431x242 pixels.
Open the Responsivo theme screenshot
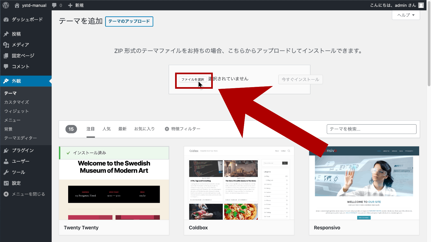(x=364, y=183)
